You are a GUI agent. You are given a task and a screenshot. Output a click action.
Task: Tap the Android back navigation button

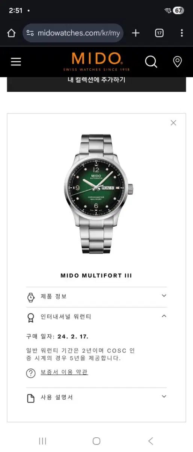coord(150,441)
